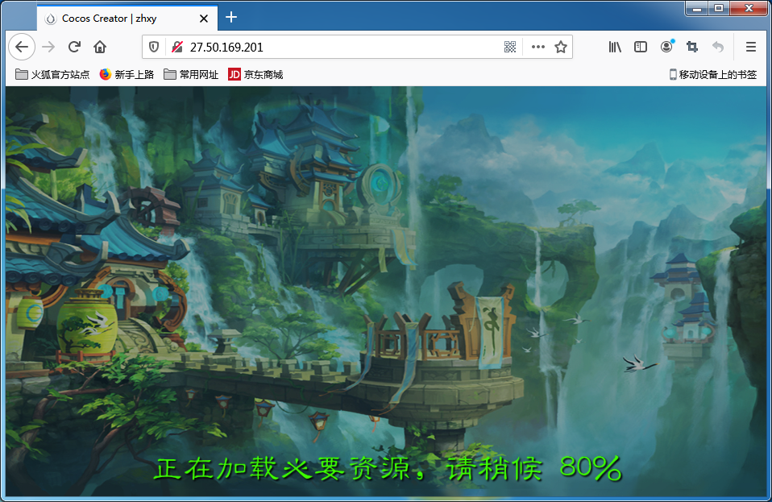The image size is (772, 502).
Task: Open the Firefox home page
Action: click(100, 47)
